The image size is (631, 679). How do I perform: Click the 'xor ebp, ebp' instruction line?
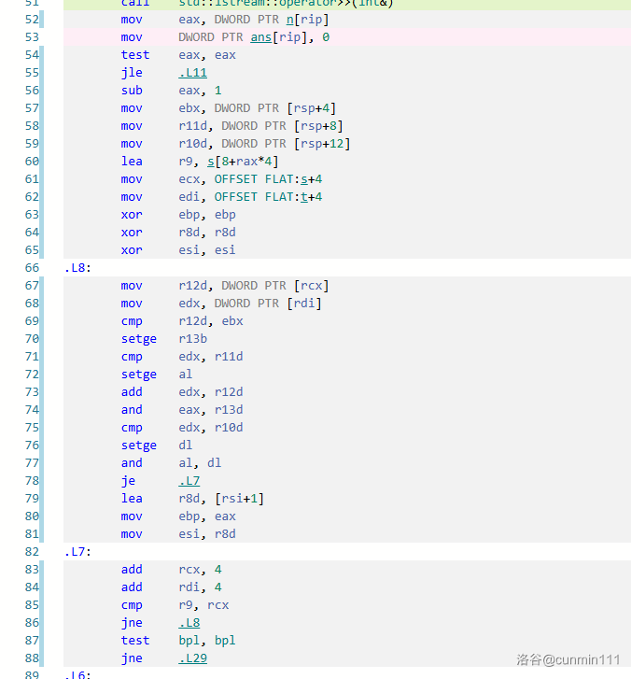coord(177,215)
